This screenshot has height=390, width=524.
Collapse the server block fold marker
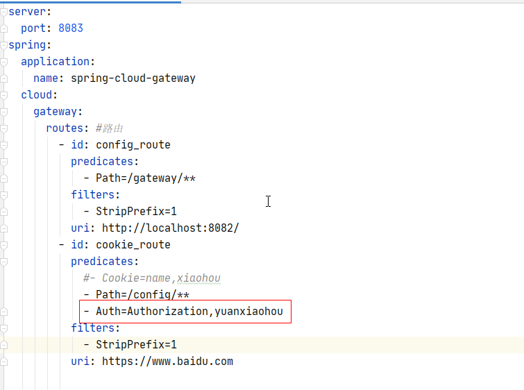coord(3,12)
